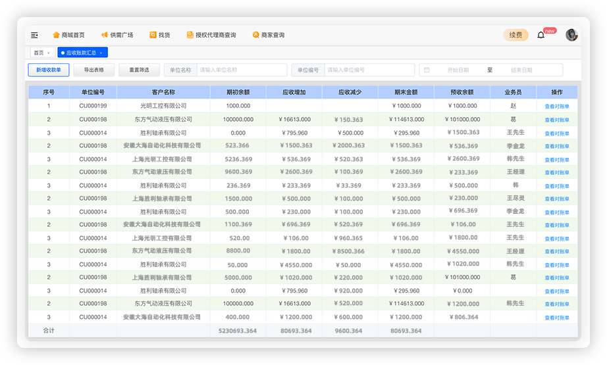Click the 5230693.364 total in the 合计 row
The height and width of the screenshot is (365, 607).
click(x=238, y=331)
